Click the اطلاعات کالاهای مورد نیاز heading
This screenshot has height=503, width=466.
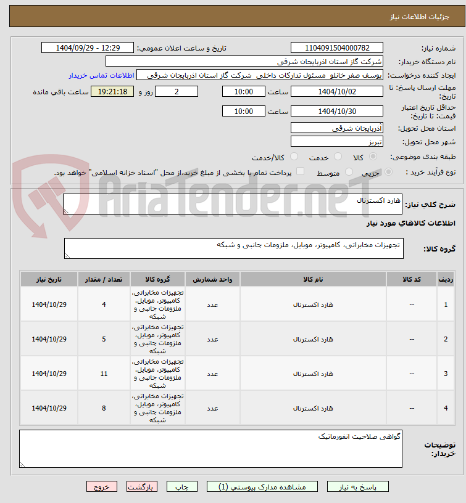[411, 223]
